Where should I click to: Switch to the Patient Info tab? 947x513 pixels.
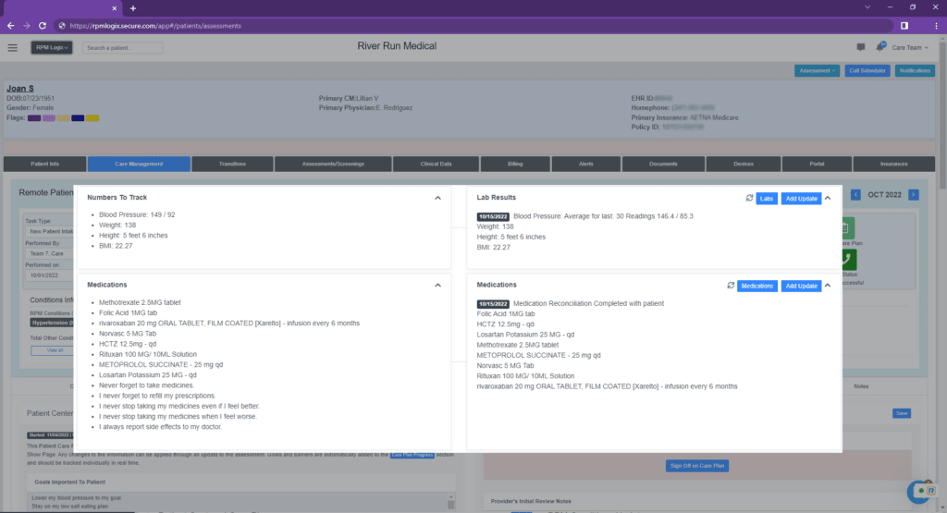(x=44, y=164)
